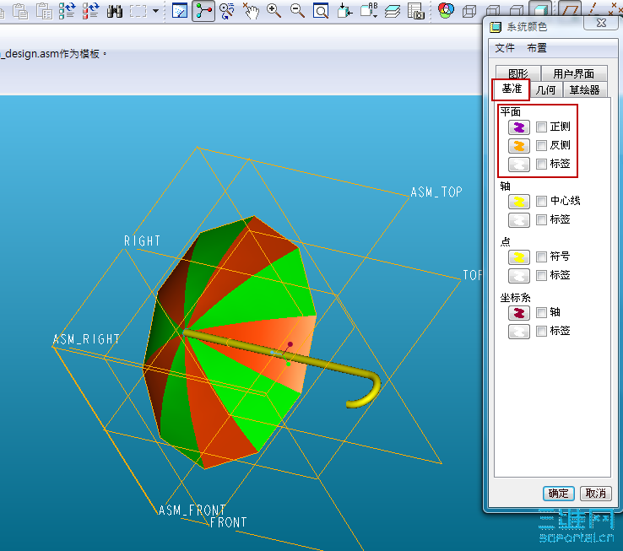This screenshot has width=623, height=551.
Task: Check the 正侧 checkbox under 平面
Action: (x=541, y=127)
